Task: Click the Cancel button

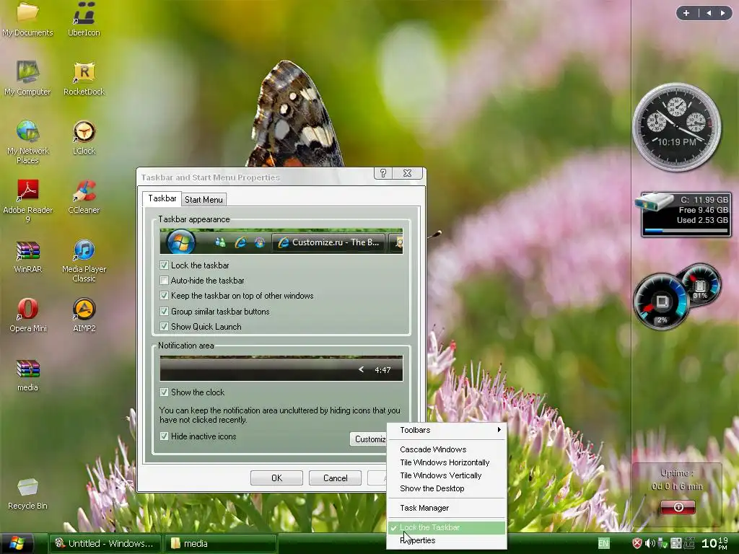Action: point(335,478)
